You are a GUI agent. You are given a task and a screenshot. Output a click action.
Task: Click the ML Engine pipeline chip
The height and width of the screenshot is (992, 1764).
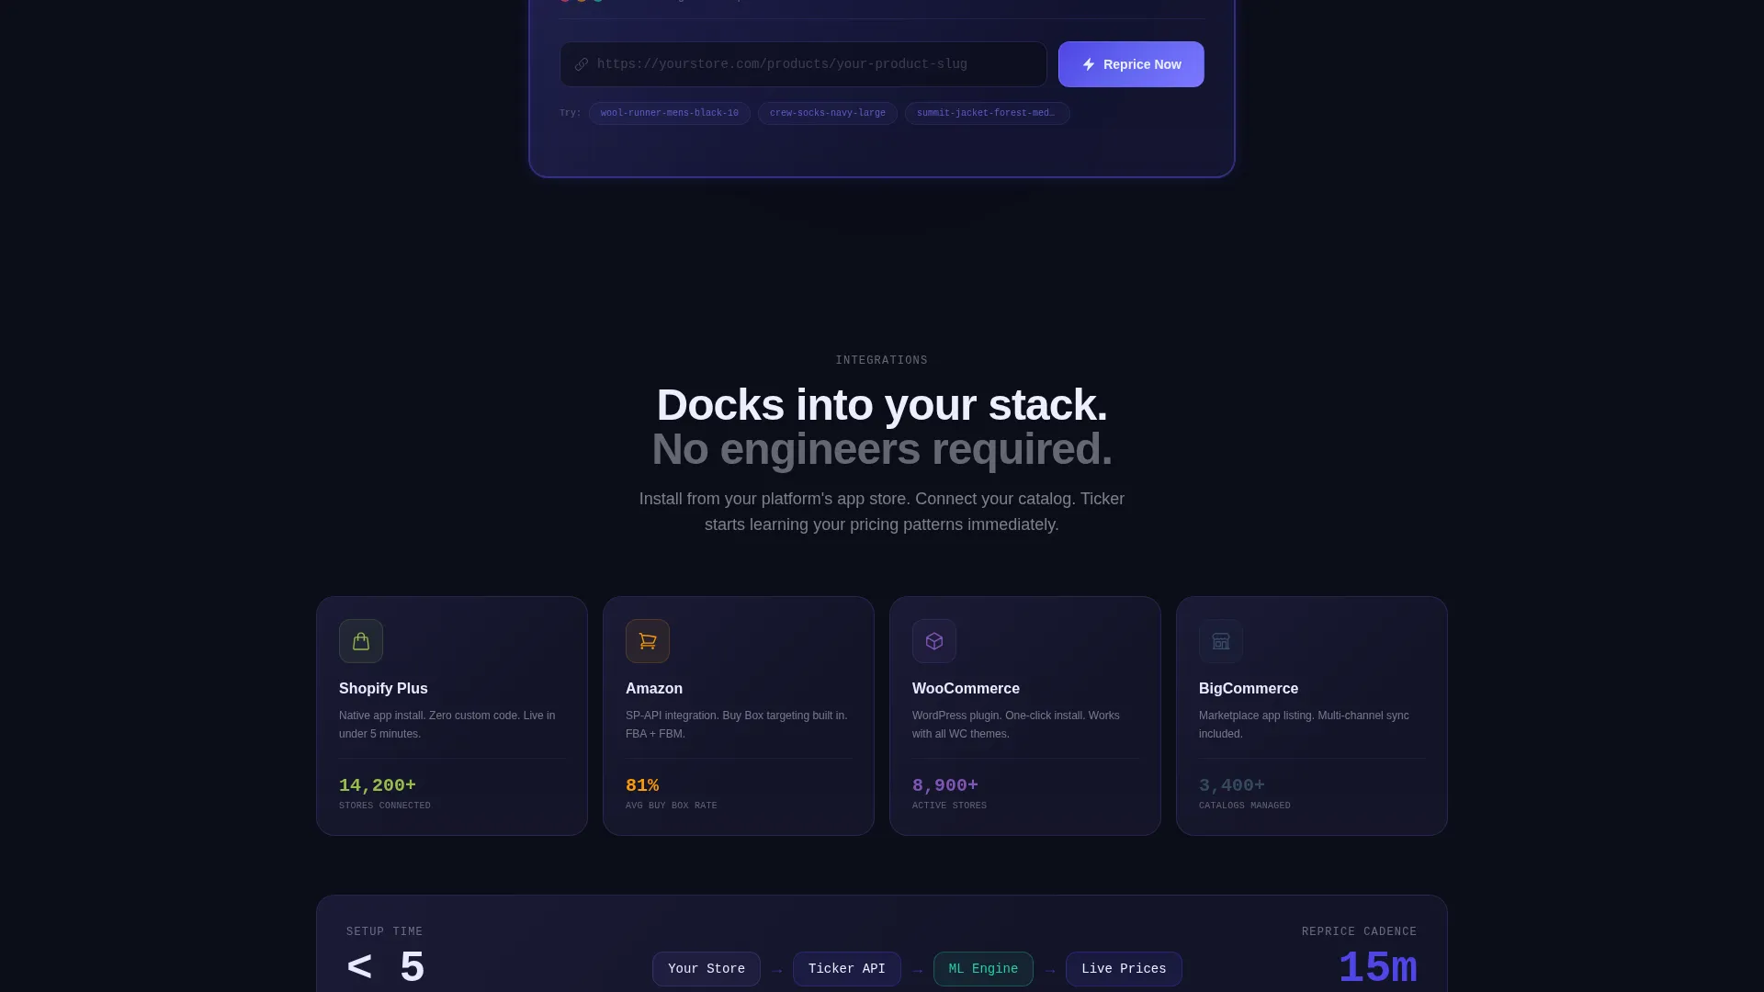coord(983,969)
